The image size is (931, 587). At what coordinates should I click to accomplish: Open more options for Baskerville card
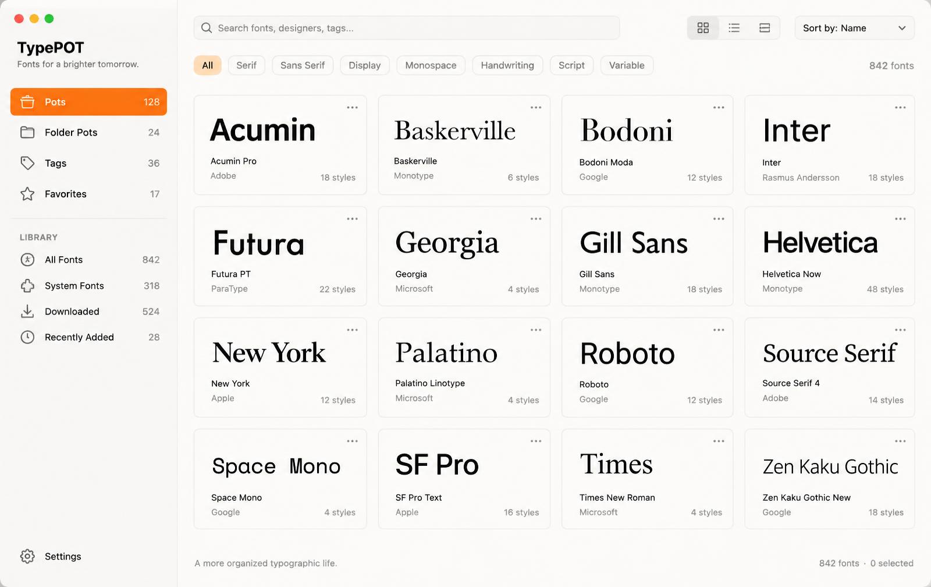pos(536,108)
